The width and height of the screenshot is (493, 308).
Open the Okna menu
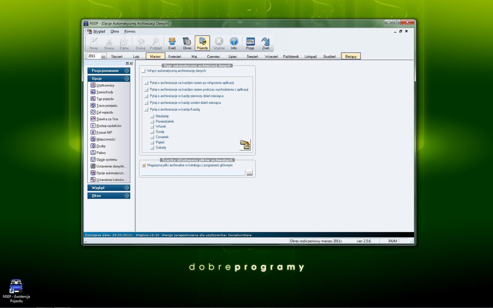pos(115,31)
